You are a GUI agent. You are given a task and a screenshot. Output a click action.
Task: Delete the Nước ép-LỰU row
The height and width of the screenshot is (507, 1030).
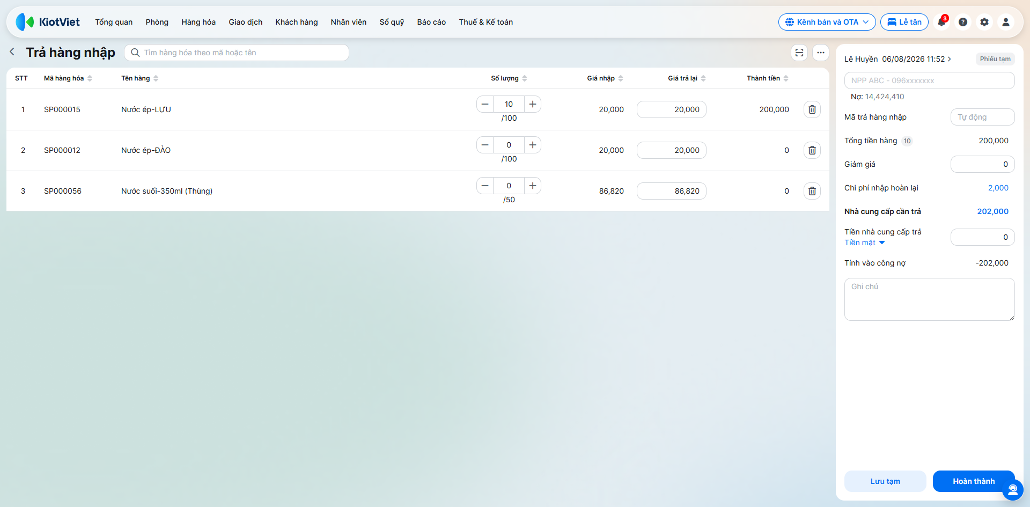812,109
